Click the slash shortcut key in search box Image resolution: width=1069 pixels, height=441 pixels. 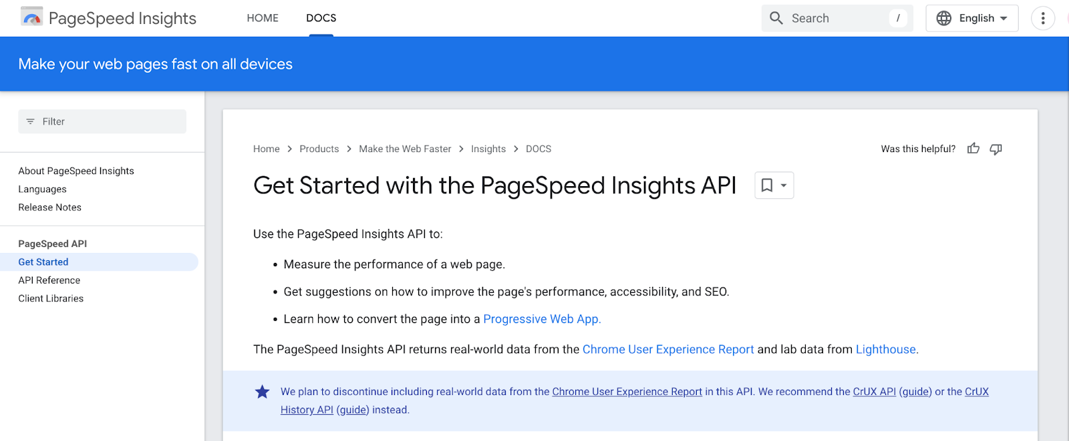[898, 18]
